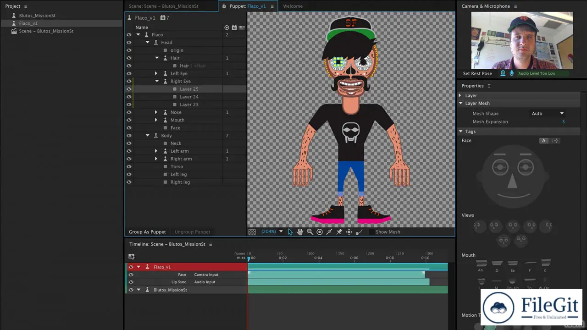The image size is (587, 330).
Task: Open the Mesh Shape Auto dropdown
Action: [548, 114]
